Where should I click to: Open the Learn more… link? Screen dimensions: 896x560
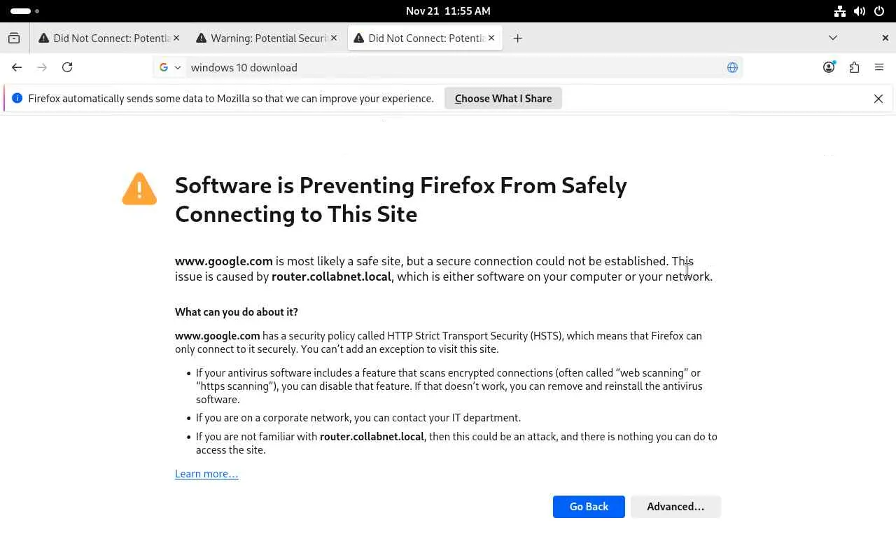pos(206,474)
